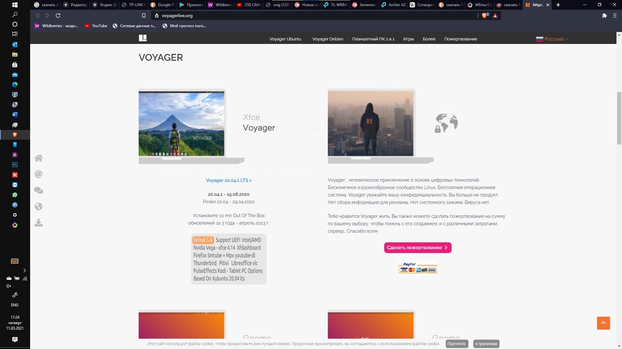Image resolution: width=622 pixels, height=349 pixels.
Task: Open the Пожертвование menu item
Action: click(461, 39)
